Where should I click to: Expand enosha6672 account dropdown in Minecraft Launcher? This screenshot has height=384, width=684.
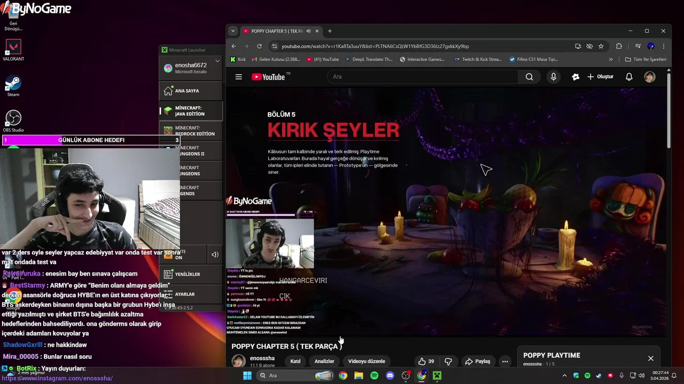point(217,61)
